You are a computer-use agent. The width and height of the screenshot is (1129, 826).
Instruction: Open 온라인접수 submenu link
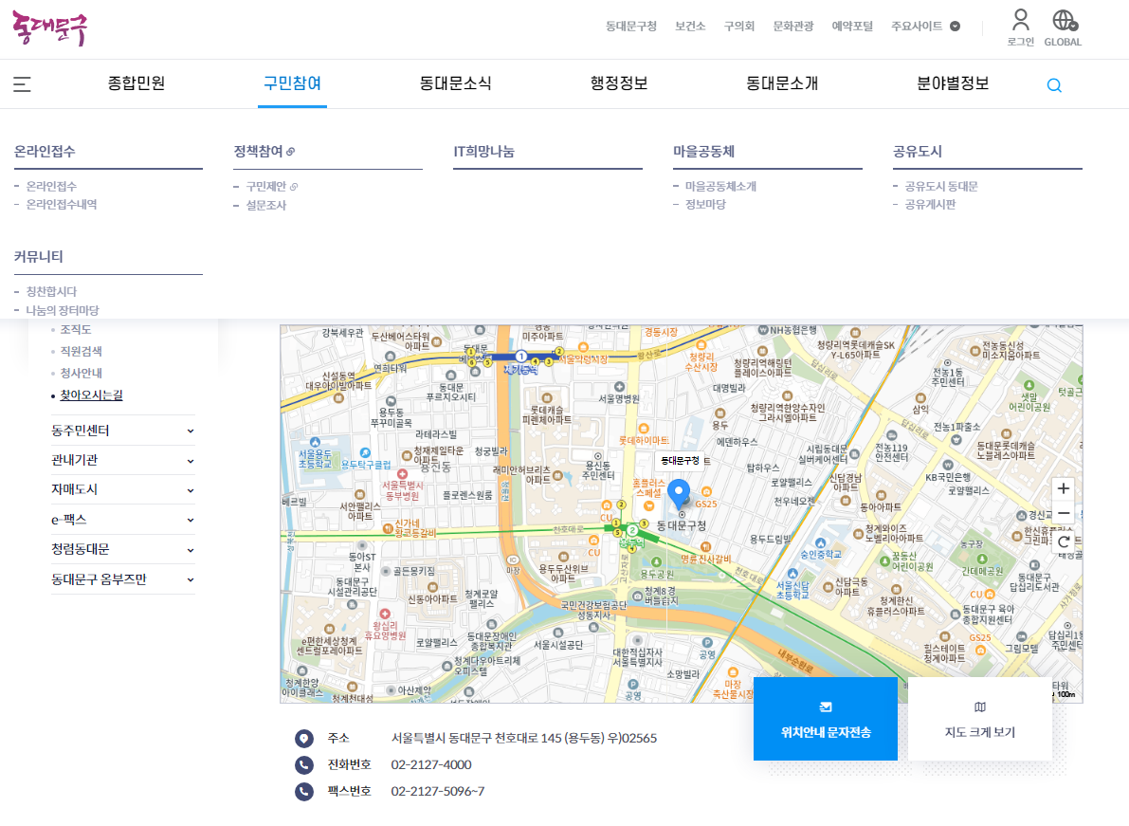[51, 187]
